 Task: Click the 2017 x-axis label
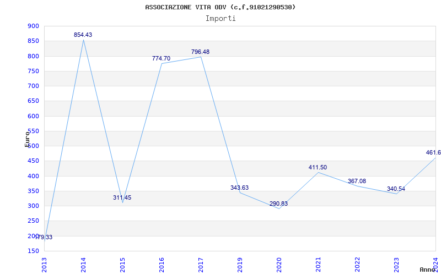pos(201,265)
